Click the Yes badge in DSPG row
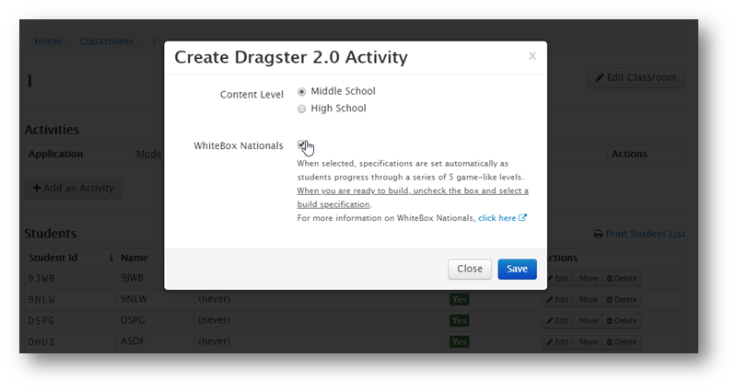737x392 pixels. 459,320
